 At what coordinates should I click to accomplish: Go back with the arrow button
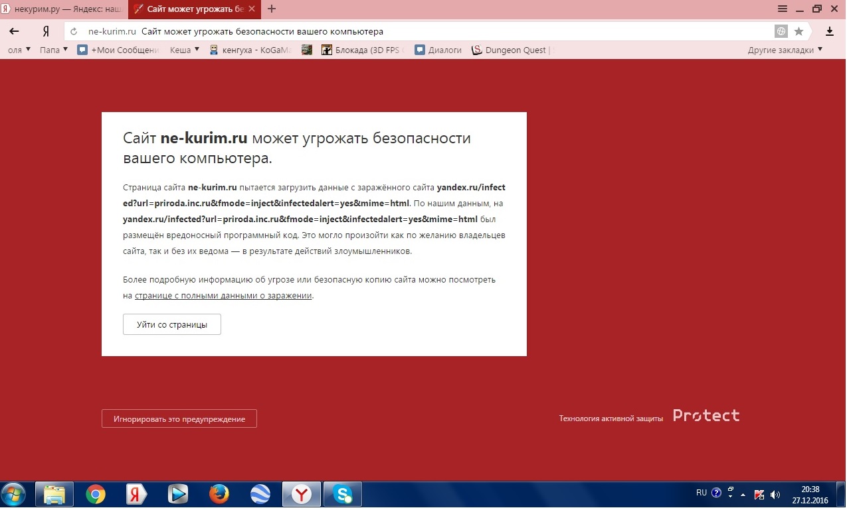14,31
